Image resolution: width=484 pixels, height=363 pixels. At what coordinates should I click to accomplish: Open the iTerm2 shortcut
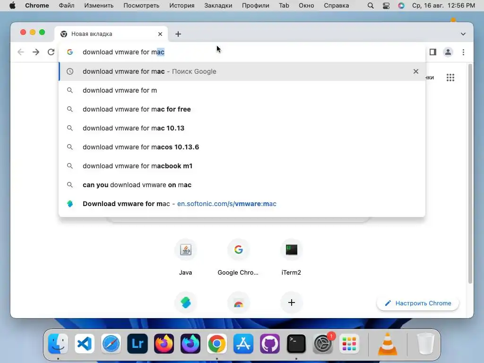[x=291, y=257]
